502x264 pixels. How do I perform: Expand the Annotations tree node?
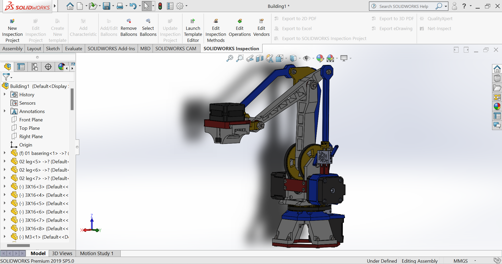pos(4,111)
